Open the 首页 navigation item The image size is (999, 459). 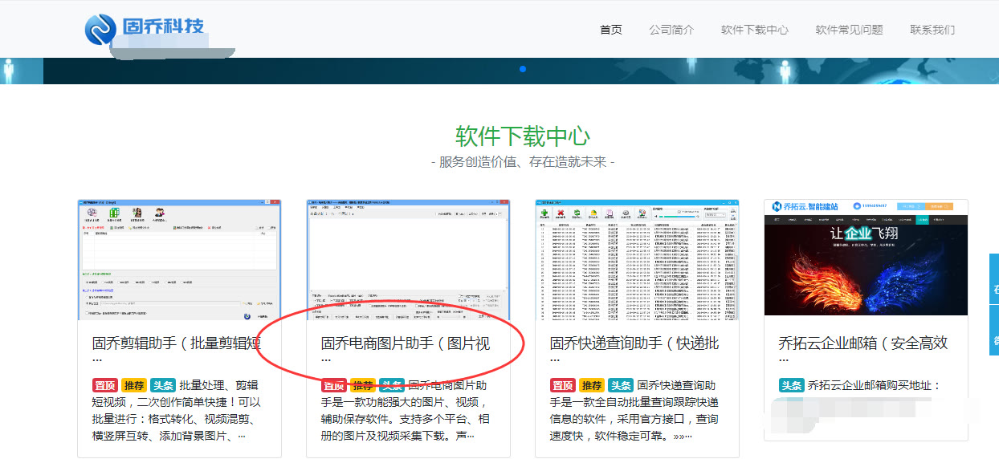point(611,30)
